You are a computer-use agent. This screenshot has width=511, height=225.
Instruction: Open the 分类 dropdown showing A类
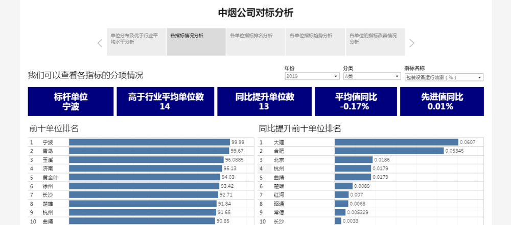point(371,76)
